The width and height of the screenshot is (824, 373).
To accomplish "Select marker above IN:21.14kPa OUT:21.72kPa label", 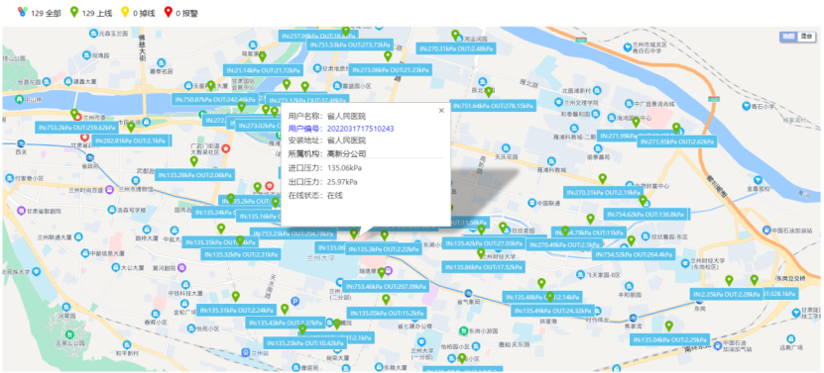I will click(262, 56).
